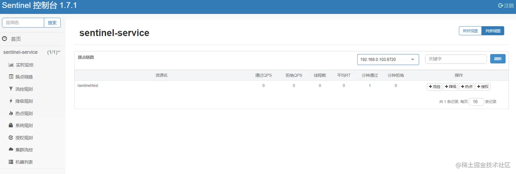Switch to 列表视图 list view
The image size is (516, 174).
click(493, 31)
